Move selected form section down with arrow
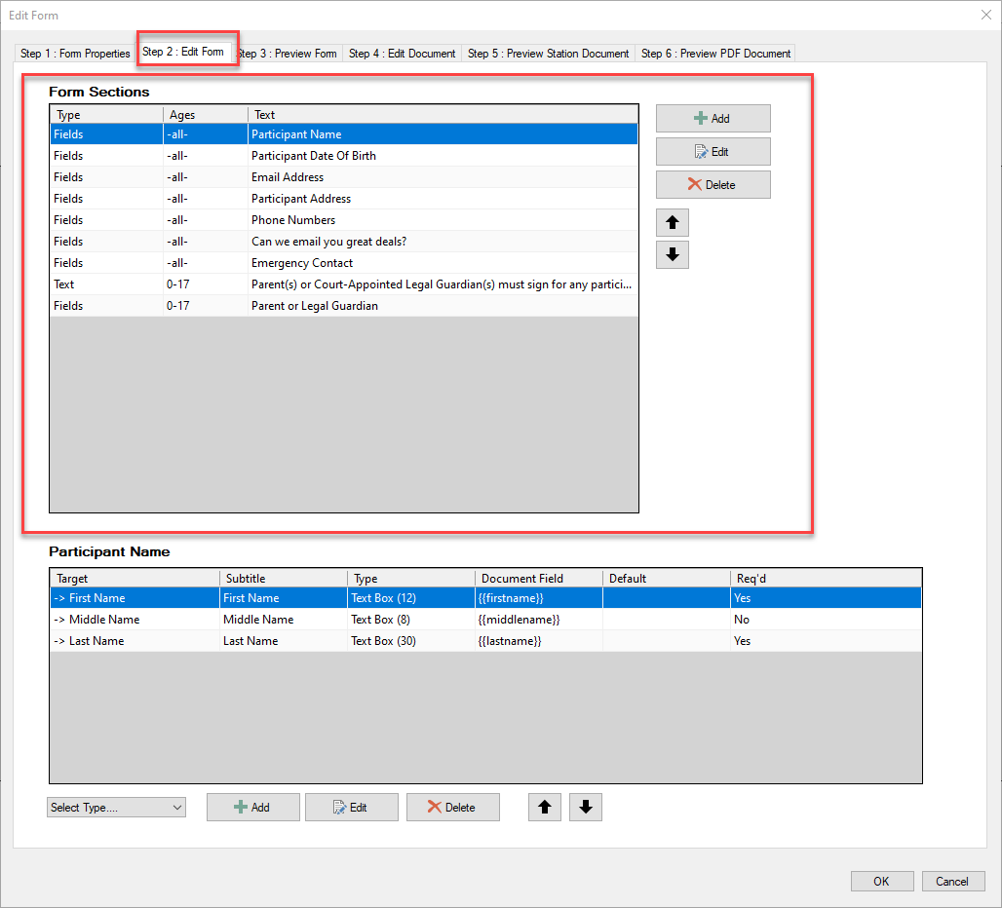The image size is (1002, 908). [x=673, y=254]
